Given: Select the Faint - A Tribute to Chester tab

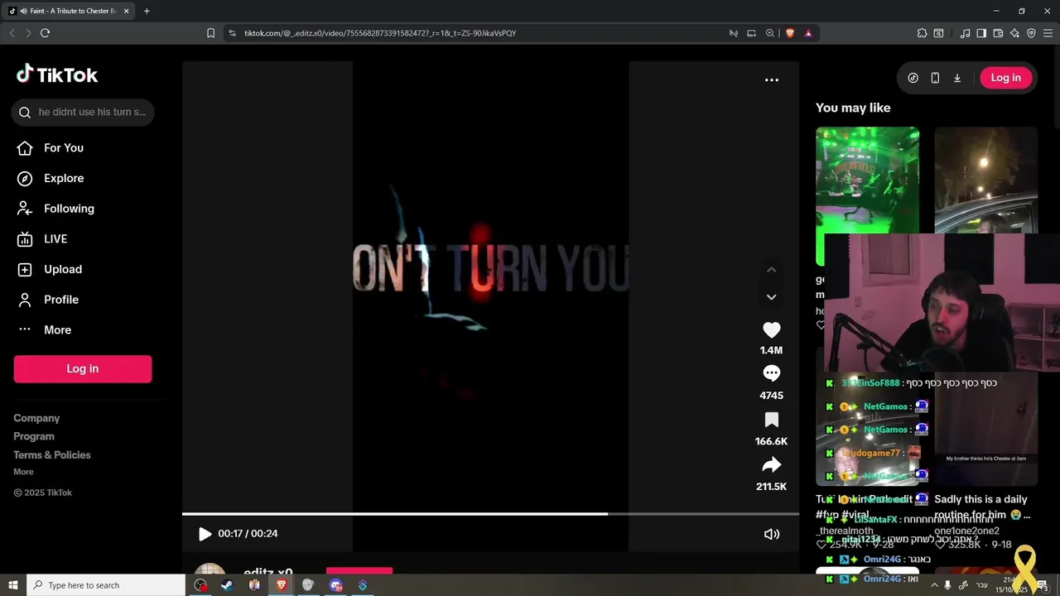Looking at the screenshot, I should [x=66, y=11].
